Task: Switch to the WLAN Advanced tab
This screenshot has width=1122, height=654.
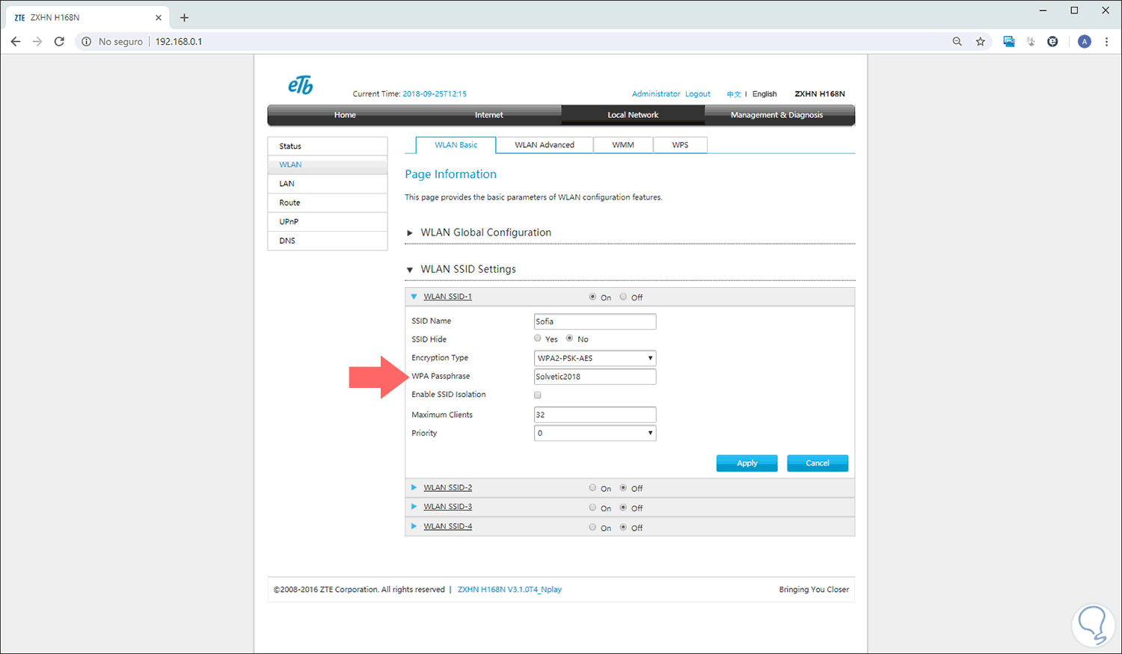Action: pyautogui.click(x=545, y=145)
